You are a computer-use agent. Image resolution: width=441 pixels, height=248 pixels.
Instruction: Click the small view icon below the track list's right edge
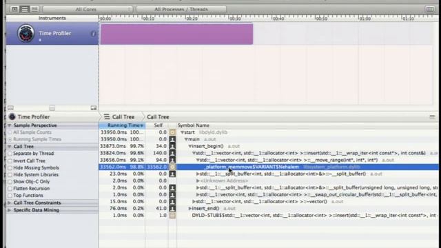tap(94, 108)
